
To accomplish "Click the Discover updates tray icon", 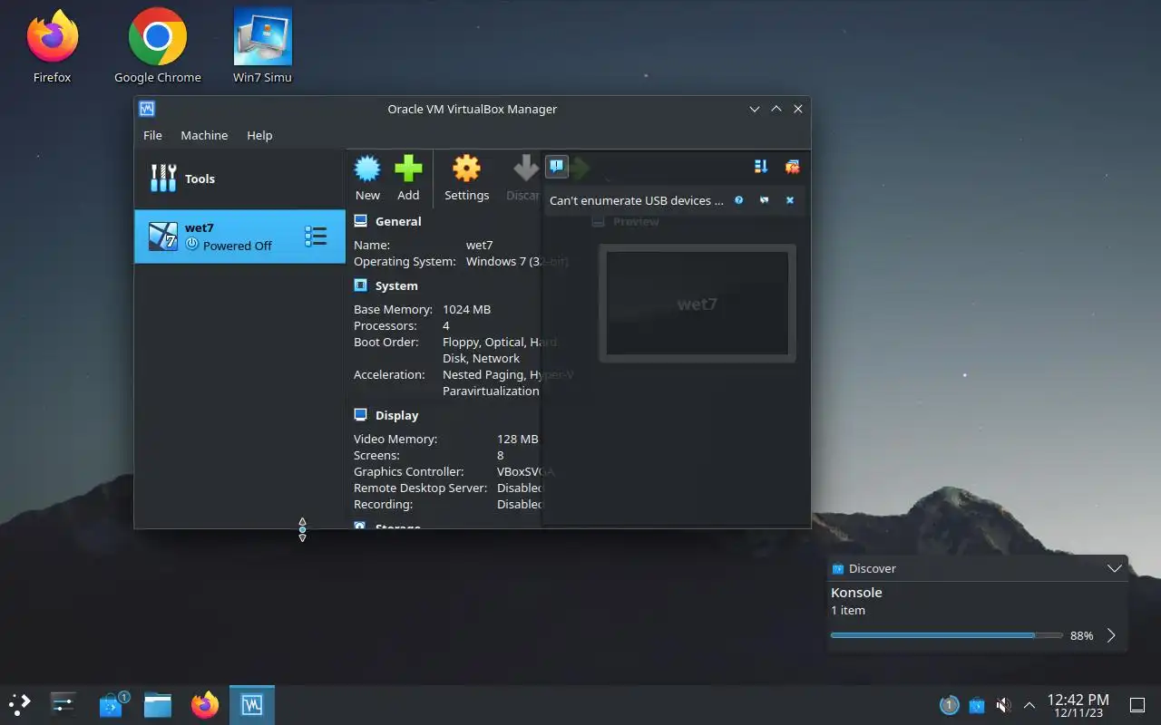I will 976,704.
